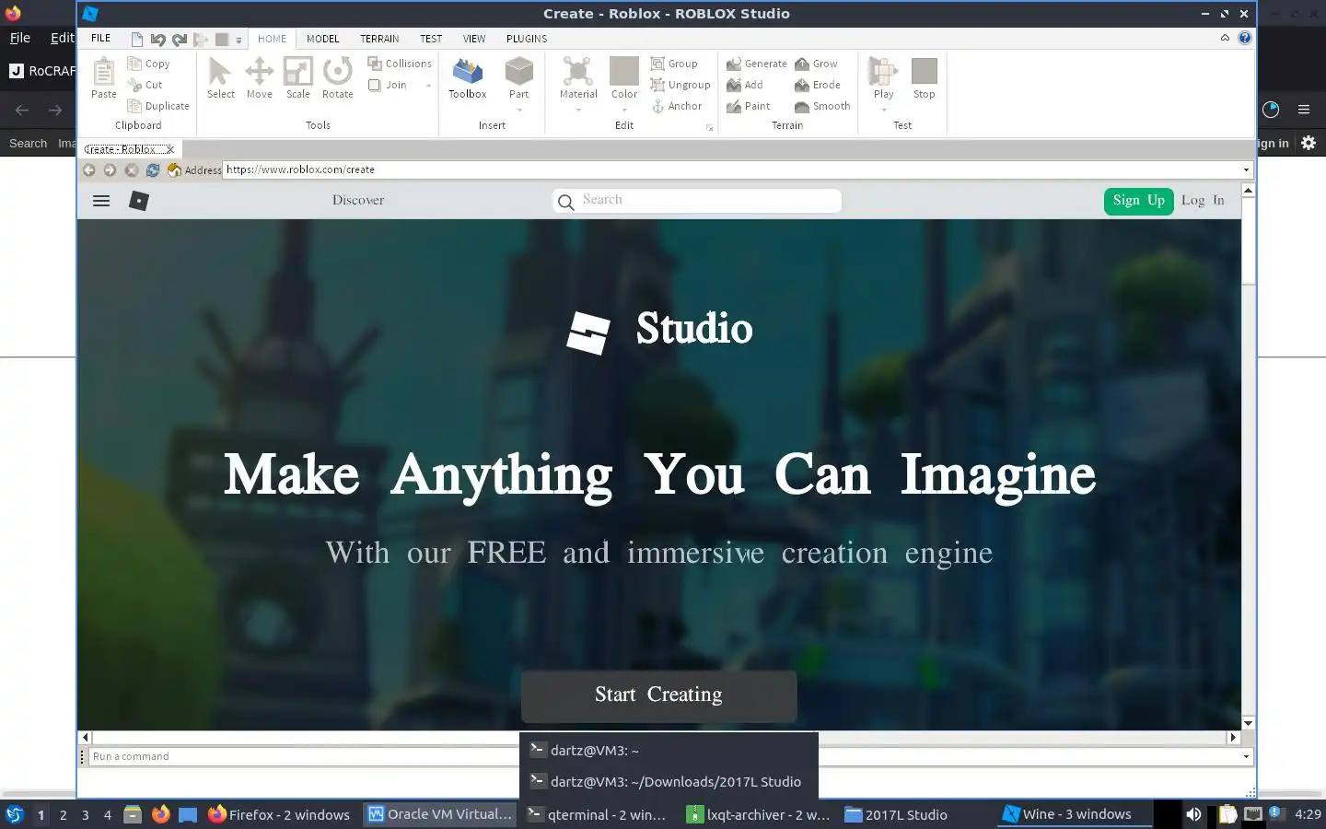Click the New file icon in quick access bar
Viewport: 1326px width, 829px height.
tap(137, 39)
